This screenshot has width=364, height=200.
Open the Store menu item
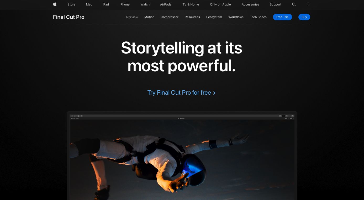[x=71, y=4]
